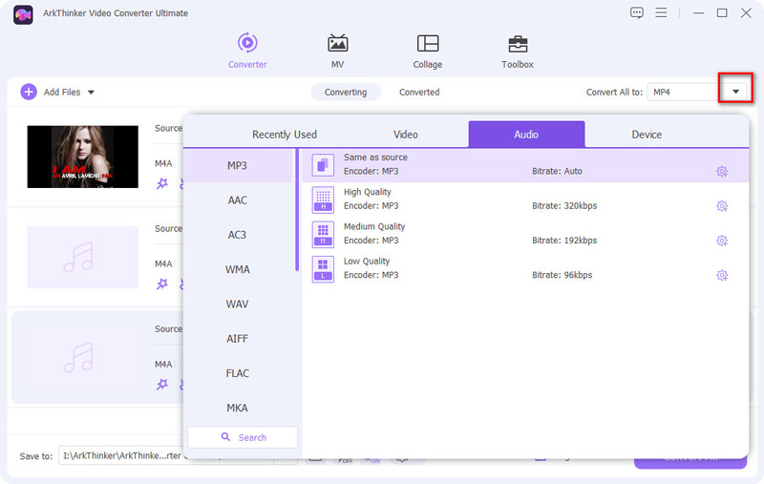Expand the Add Files dropdown arrow
Image resolution: width=764 pixels, height=484 pixels.
(x=91, y=92)
